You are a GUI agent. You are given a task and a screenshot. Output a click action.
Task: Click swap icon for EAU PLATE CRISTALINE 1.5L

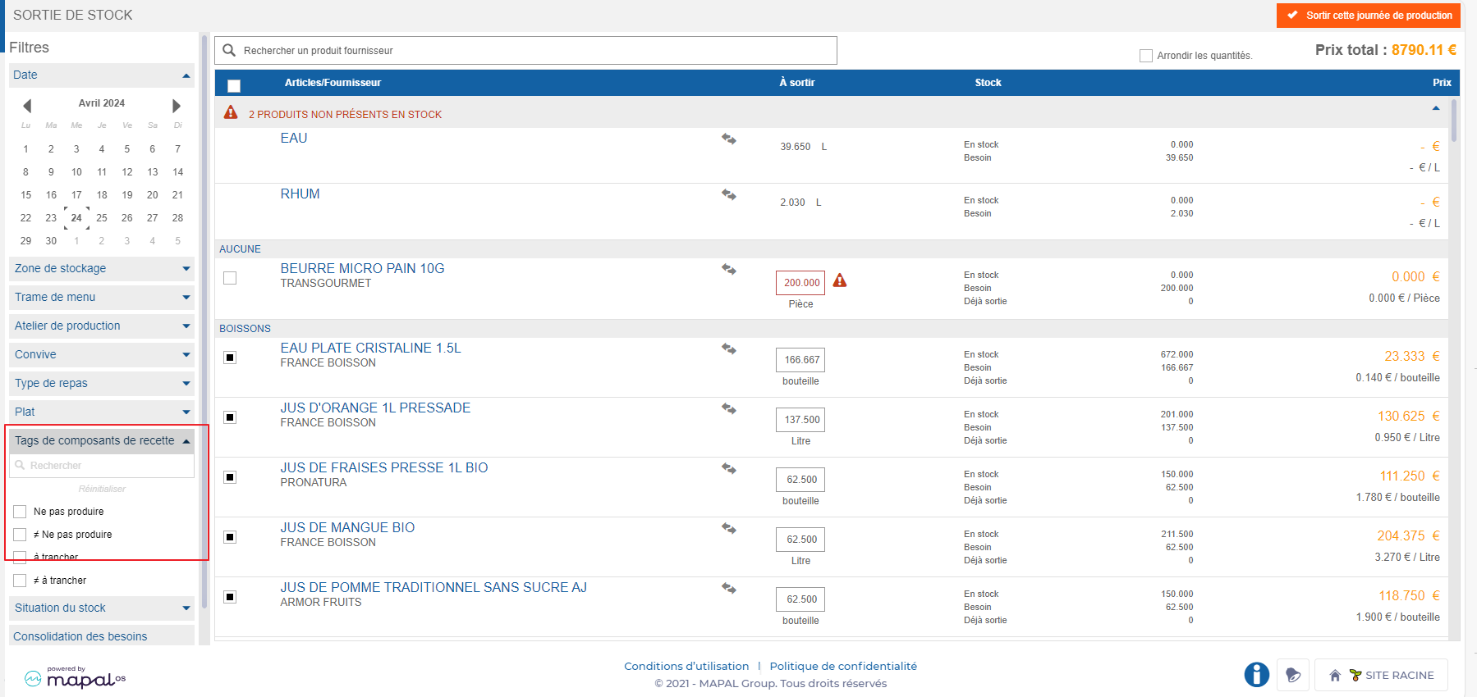point(728,349)
